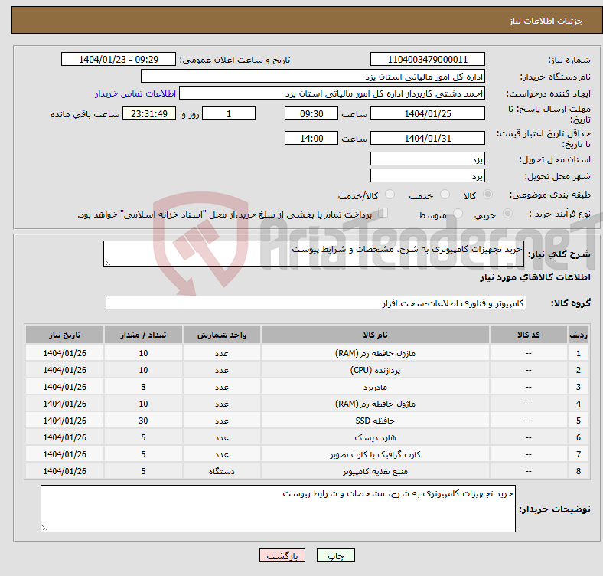This screenshot has width=603, height=576.
Task: Click the بازگشت back button
Action: (282, 555)
